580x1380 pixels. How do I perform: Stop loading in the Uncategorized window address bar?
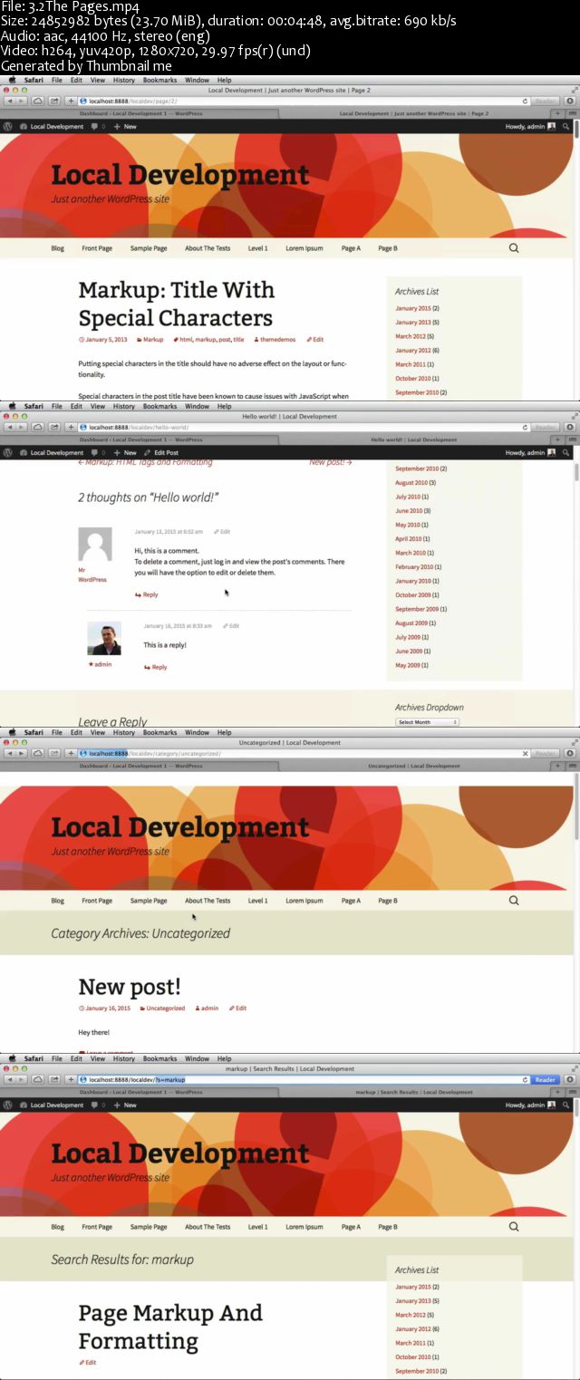tap(525, 753)
